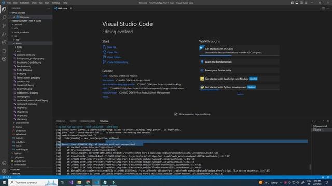Uncheck Show welcome page on startup

(x=176, y=114)
